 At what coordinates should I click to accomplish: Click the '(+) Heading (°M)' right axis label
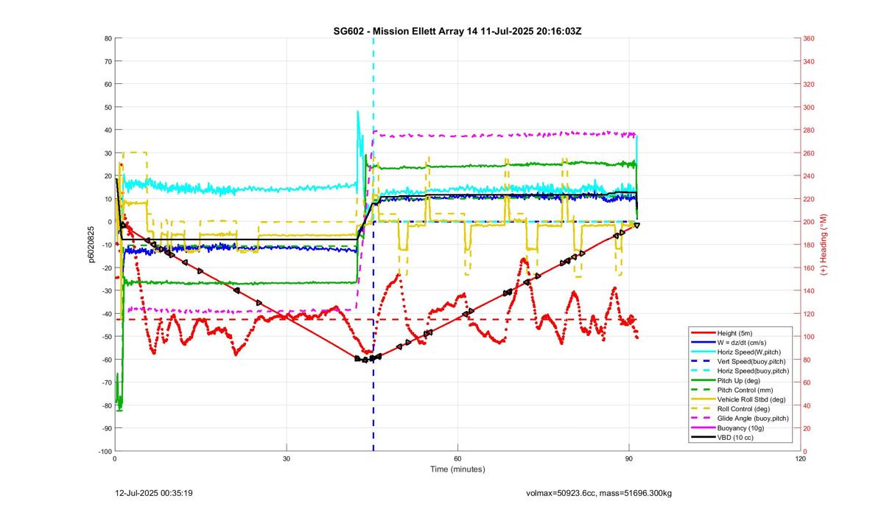point(824,245)
